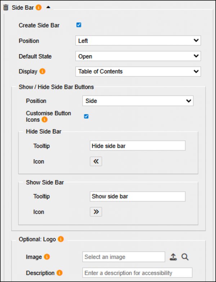Open the side bar Position dropdown showing Left

pos(138,41)
